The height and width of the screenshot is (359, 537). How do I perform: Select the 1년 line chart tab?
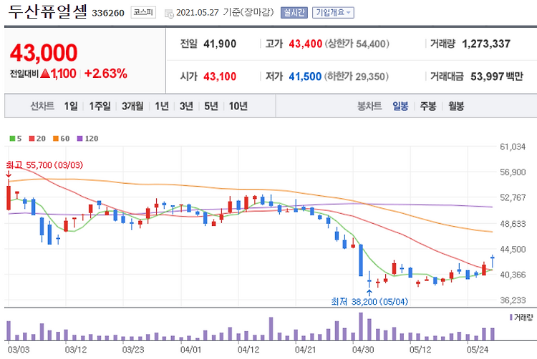point(162,107)
